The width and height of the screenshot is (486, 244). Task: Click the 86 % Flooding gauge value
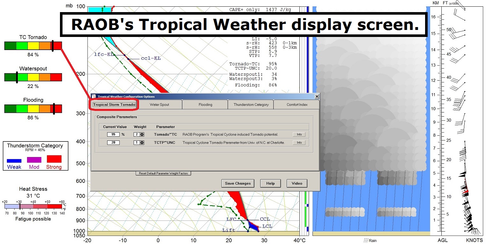(x=33, y=118)
